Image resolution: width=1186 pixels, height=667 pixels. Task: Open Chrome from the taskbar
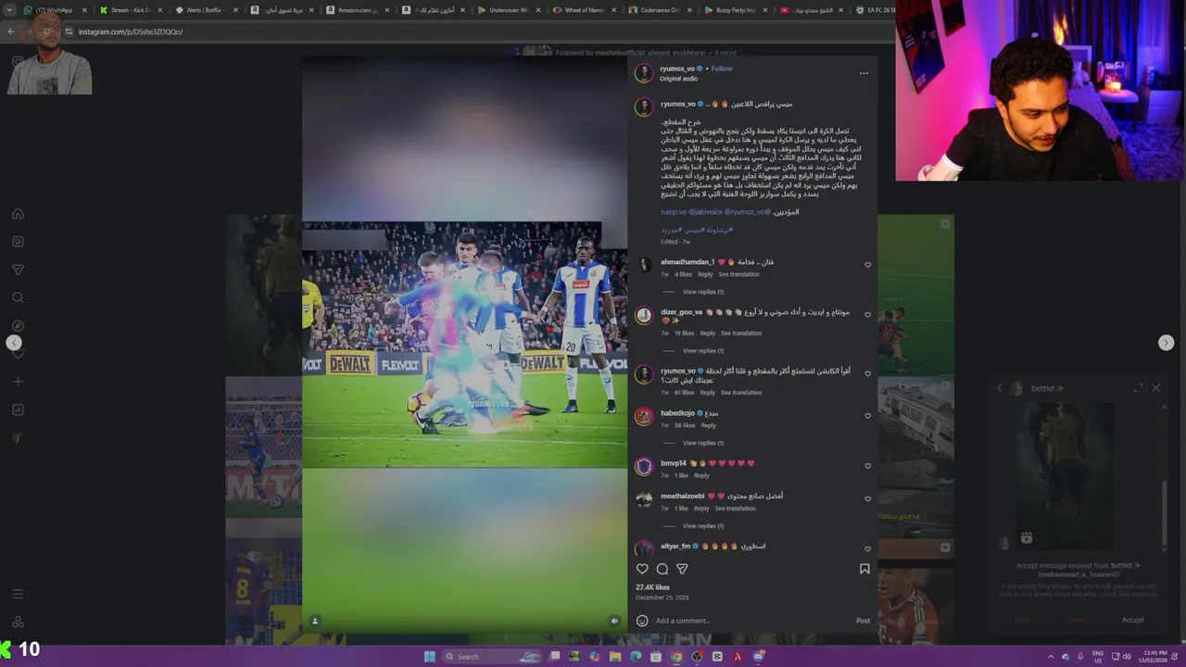click(x=676, y=657)
